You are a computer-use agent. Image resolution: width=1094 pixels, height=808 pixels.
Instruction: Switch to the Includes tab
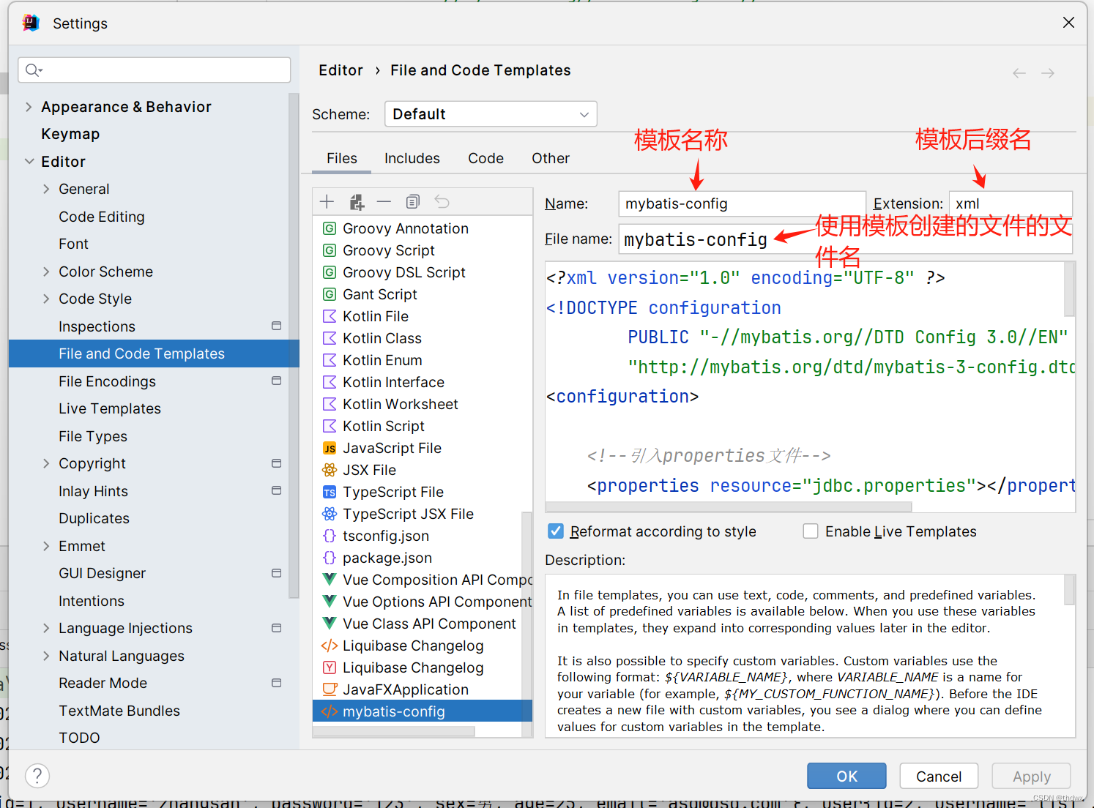412,158
